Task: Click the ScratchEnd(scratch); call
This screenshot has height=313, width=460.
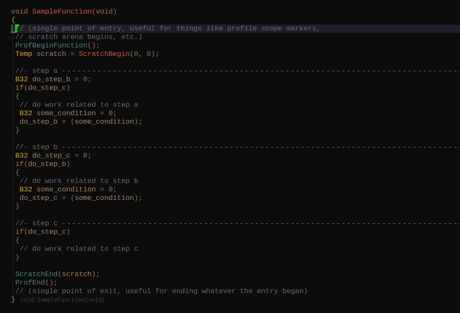Action: (x=58, y=274)
